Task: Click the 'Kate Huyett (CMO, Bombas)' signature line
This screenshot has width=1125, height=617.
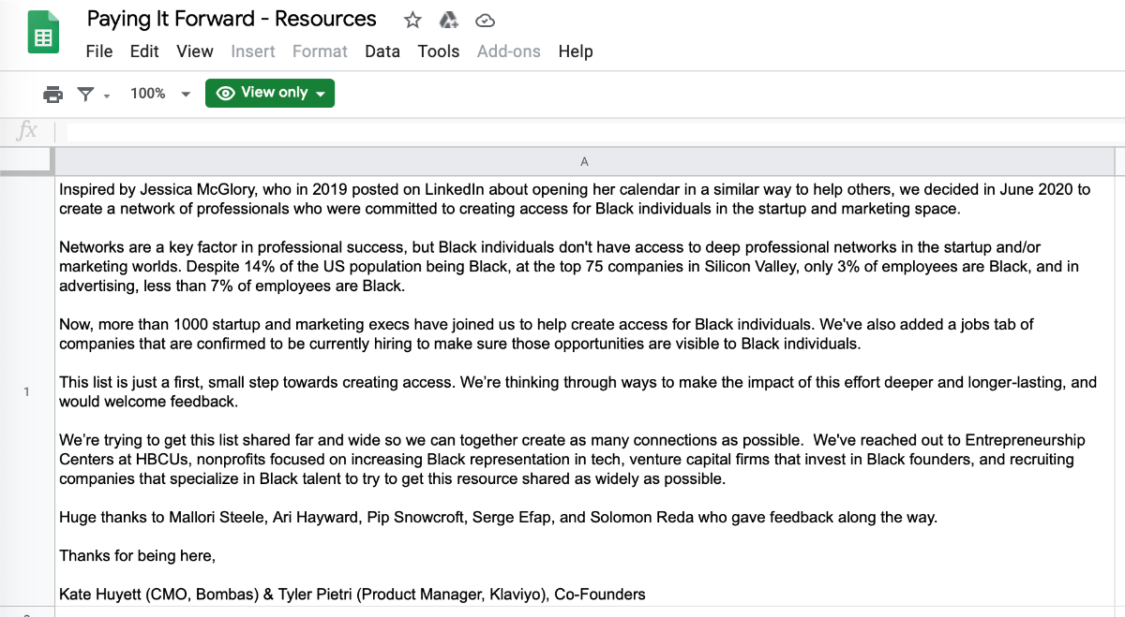Action: coord(352,595)
